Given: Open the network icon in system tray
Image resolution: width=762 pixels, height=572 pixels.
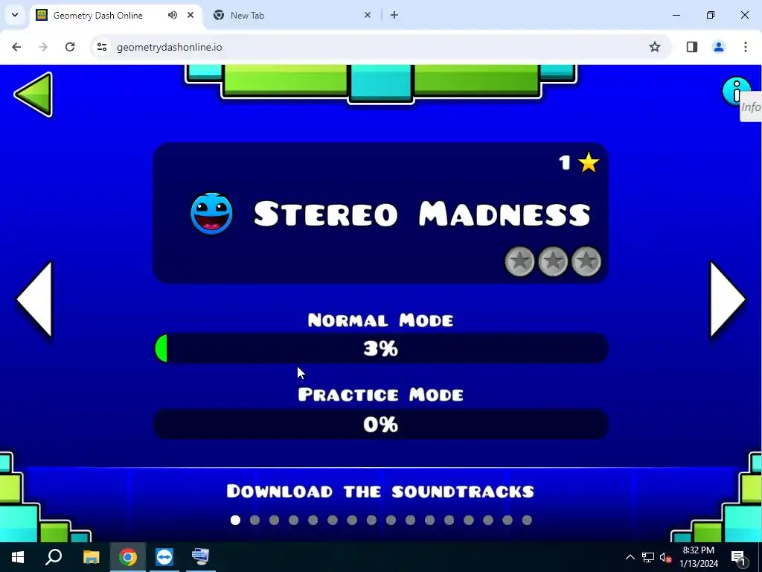Looking at the screenshot, I should (x=648, y=557).
